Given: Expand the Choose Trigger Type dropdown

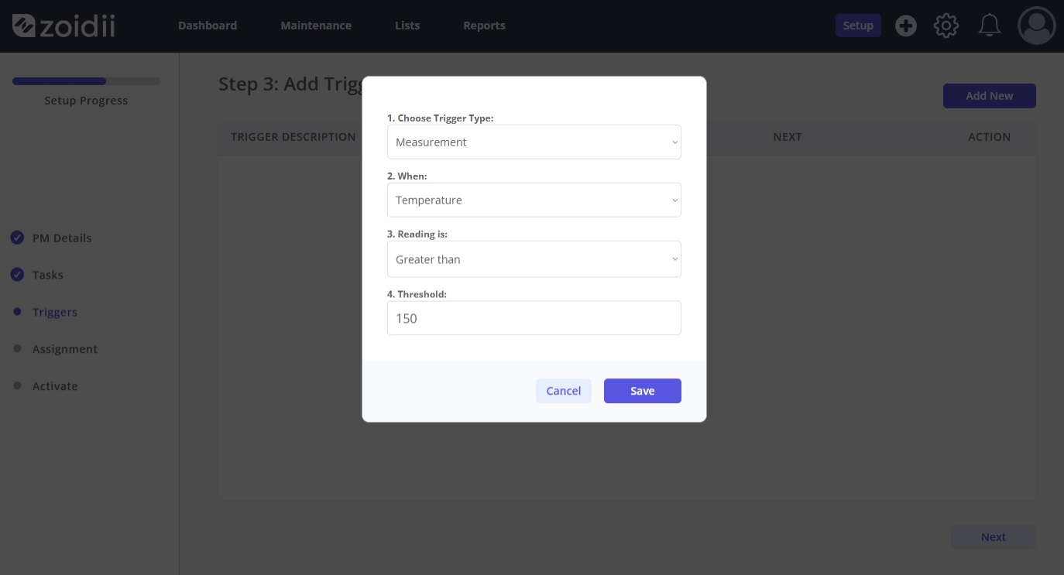Looking at the screenshot, I should 534,142.
